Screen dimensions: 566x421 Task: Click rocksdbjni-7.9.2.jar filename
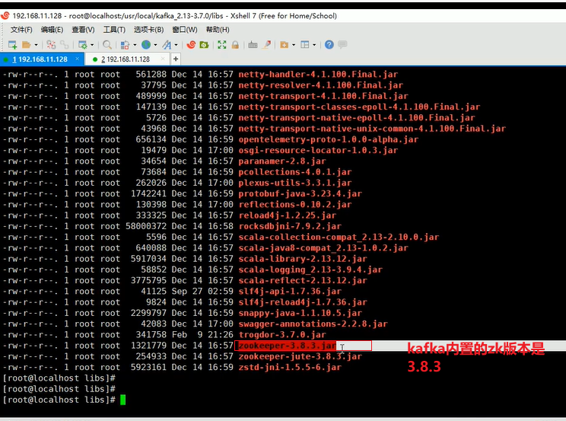290,226
